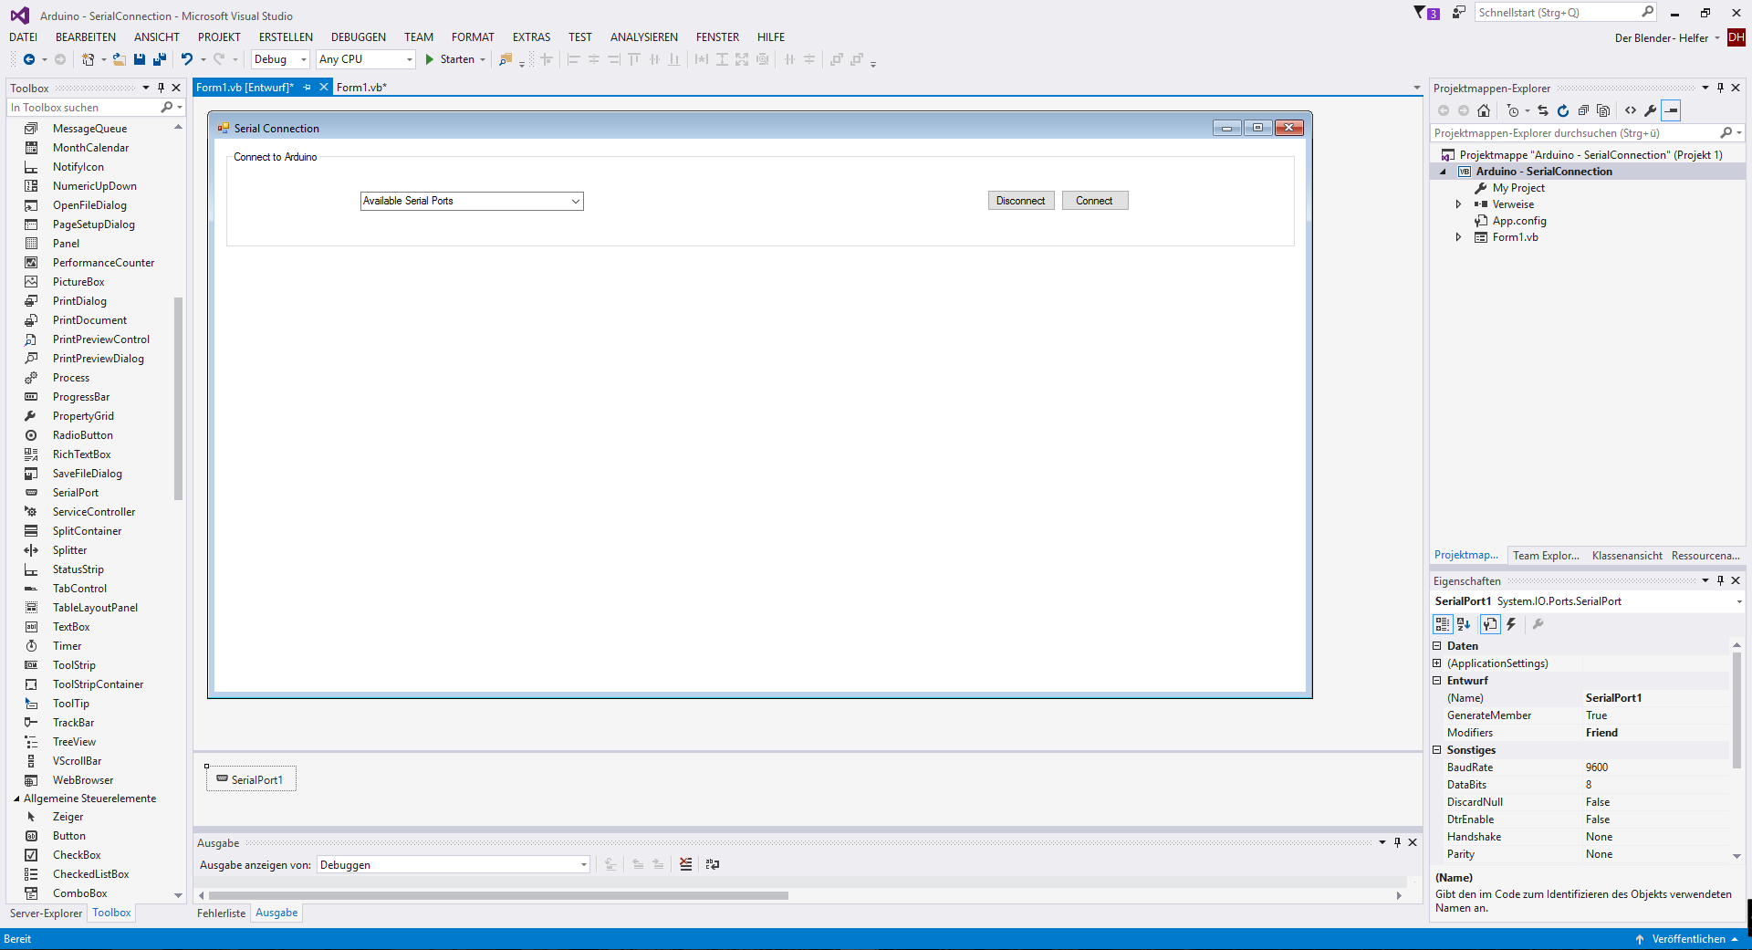The width and height of the screenshot is (1752, 950).
Task: Click the Refresh icon in Projektmappen-Explorer
Action: pyautogui.click(x=1563, y=110)
